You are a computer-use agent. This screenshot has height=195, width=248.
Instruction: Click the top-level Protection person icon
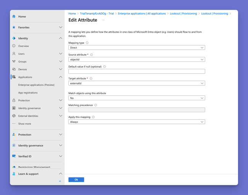[14, 135]
